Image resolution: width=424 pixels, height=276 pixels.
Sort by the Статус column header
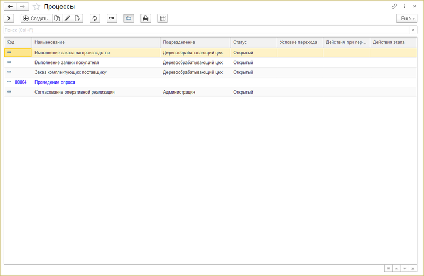[254, 42]
